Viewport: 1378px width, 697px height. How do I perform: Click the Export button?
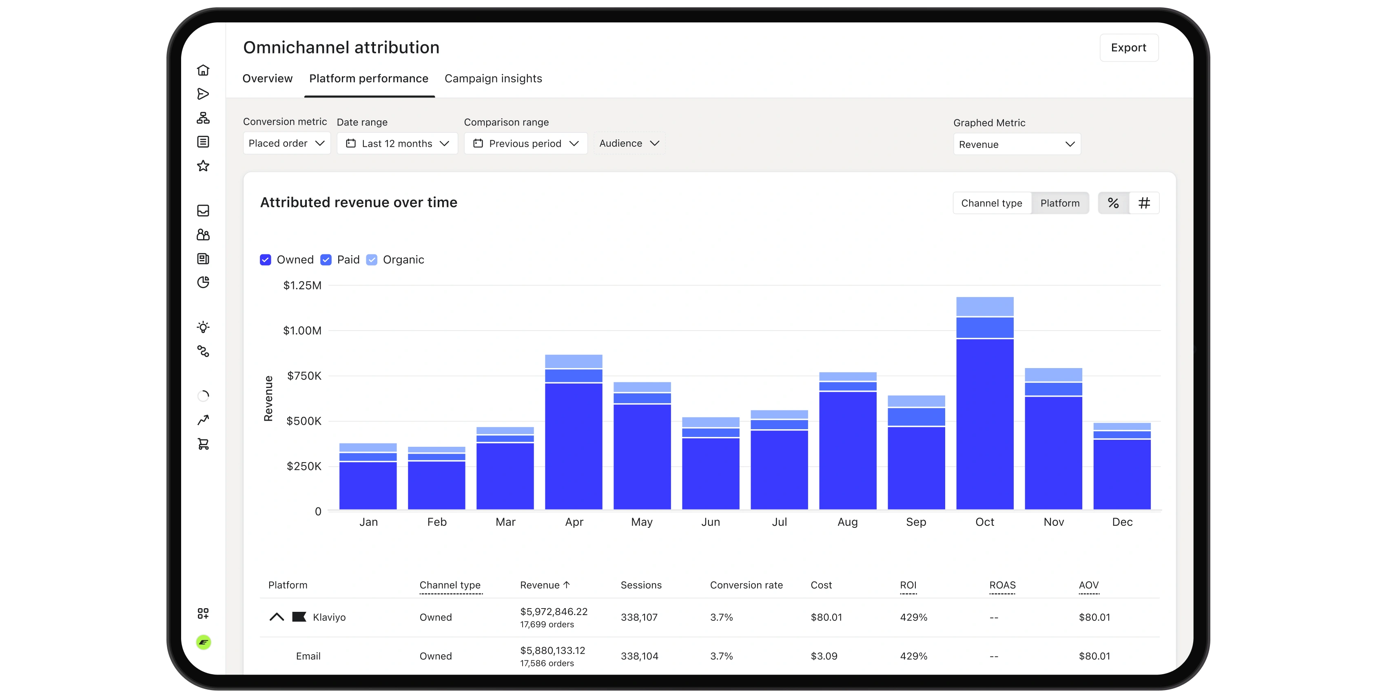(1129, 48)
